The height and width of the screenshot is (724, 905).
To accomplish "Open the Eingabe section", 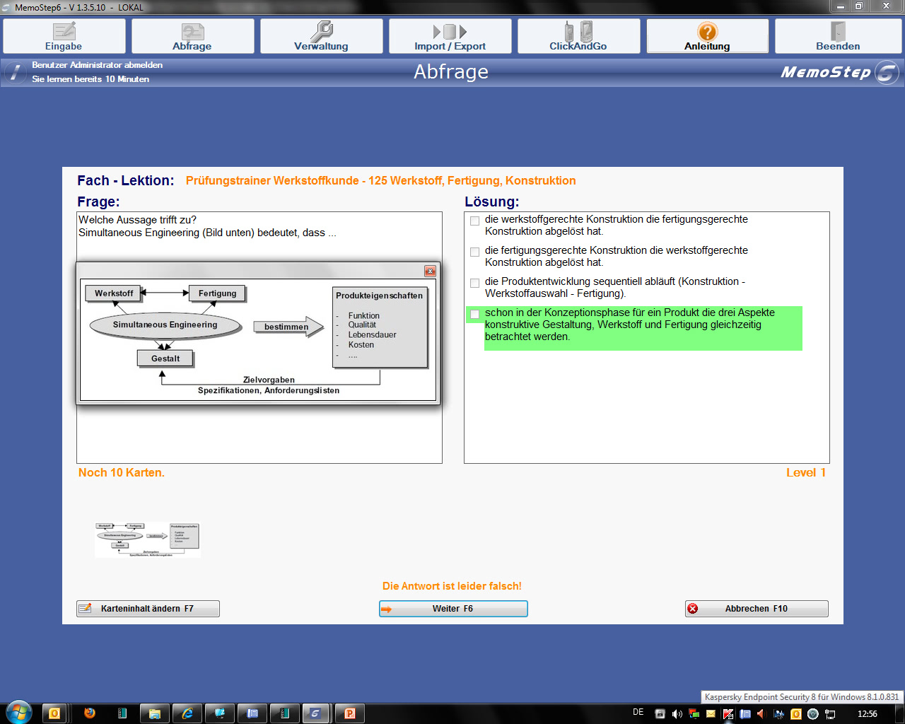I will point(64,36).
